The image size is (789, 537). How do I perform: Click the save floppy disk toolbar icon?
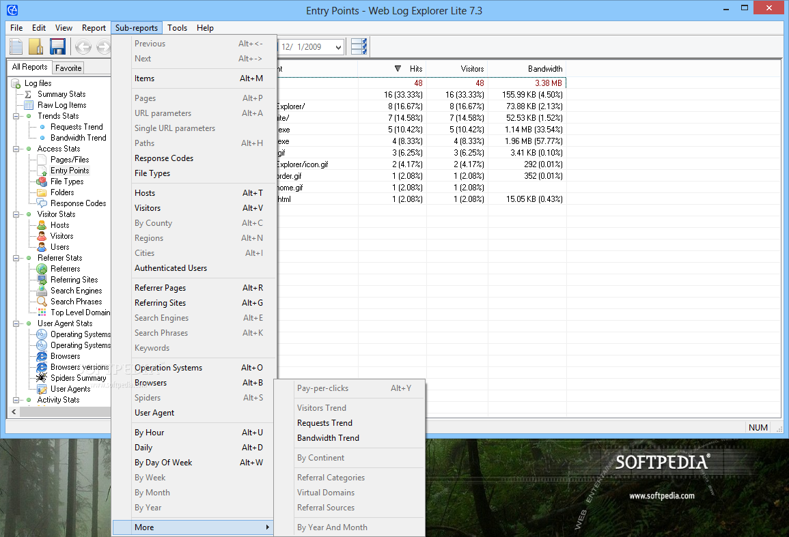coord(57,47)
